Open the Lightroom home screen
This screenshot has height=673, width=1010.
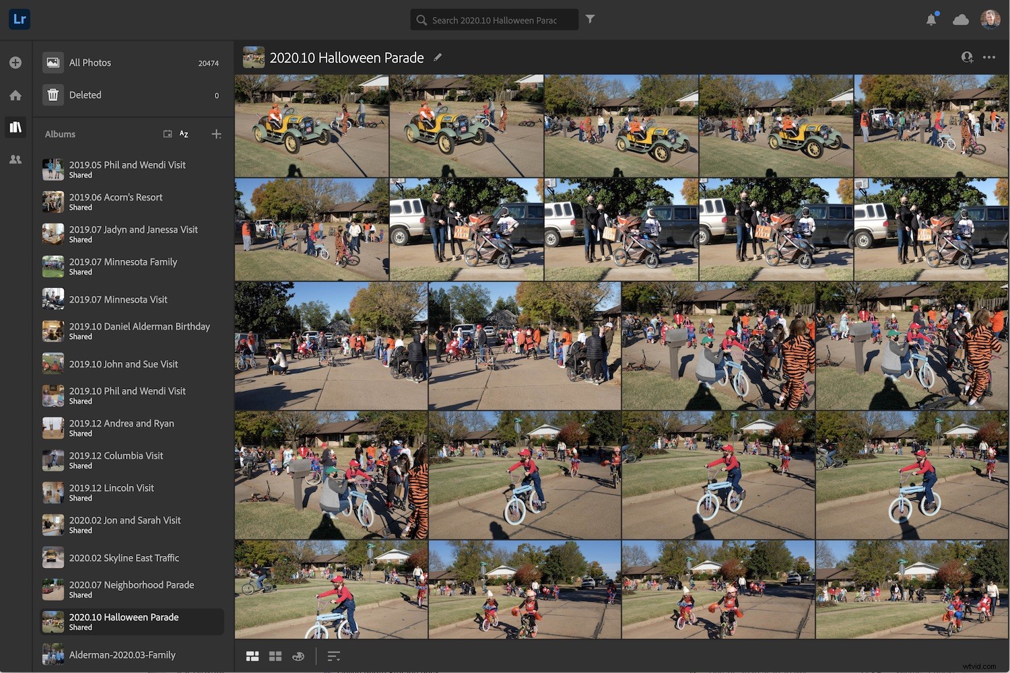click(15, 95)
